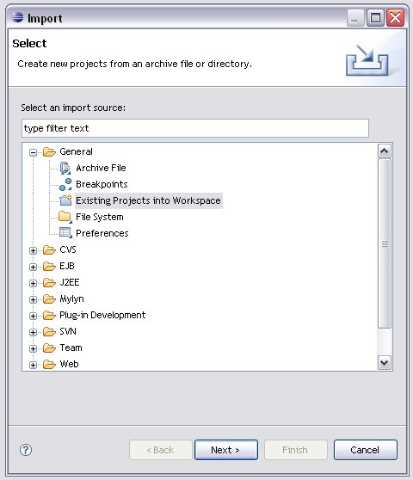This screenshot has width=413, height=480.
Task: Click the Breakpoints icon
Action: 65,184
